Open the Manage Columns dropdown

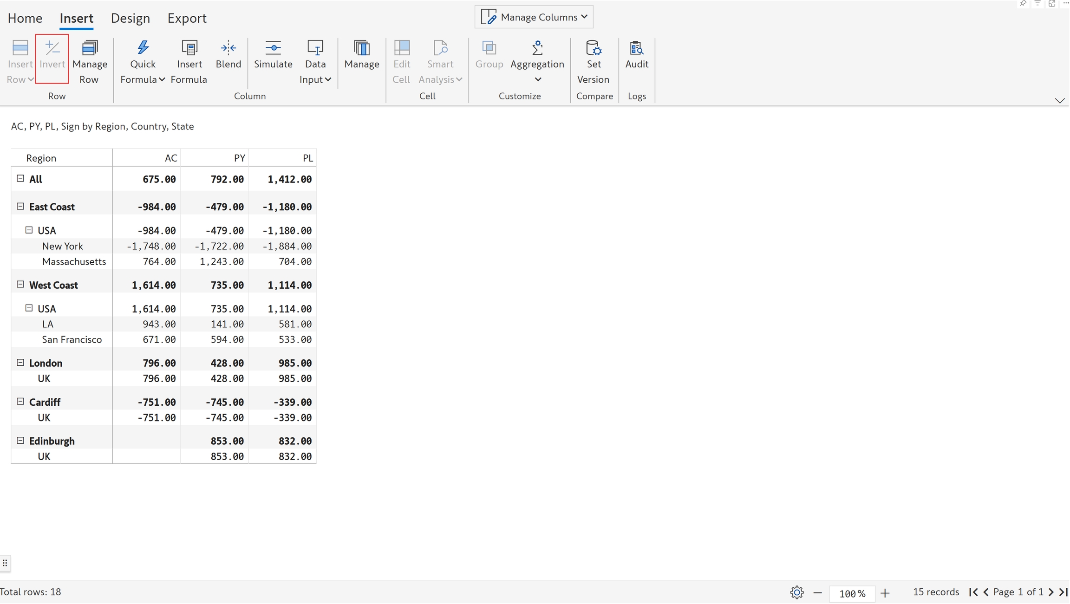534,17
